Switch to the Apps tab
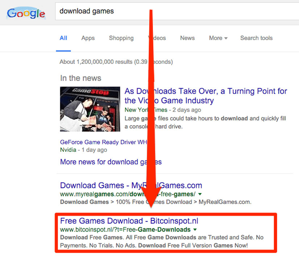Image resolution: width=299 pixels, height=260 pixels. (x=88, y=38)
